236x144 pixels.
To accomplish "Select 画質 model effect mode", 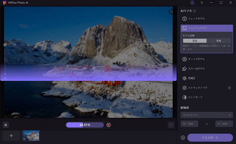I will click(219, 41).
